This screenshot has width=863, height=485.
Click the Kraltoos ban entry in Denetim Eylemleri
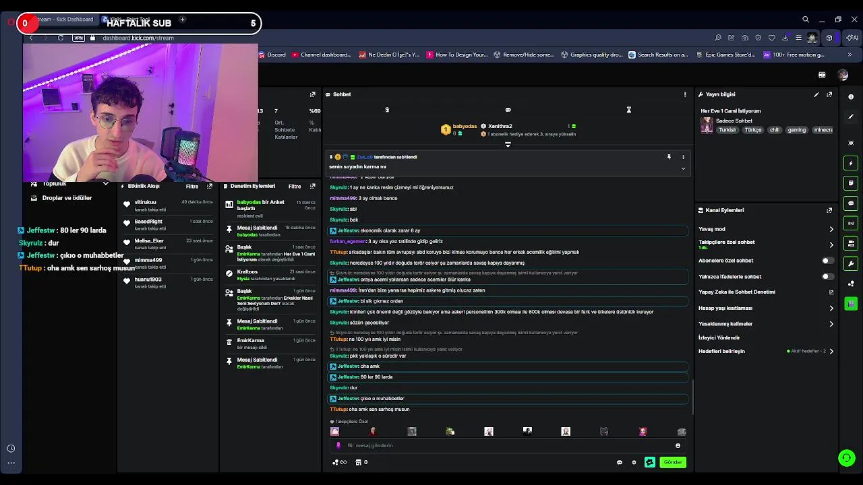pos(271,275)
